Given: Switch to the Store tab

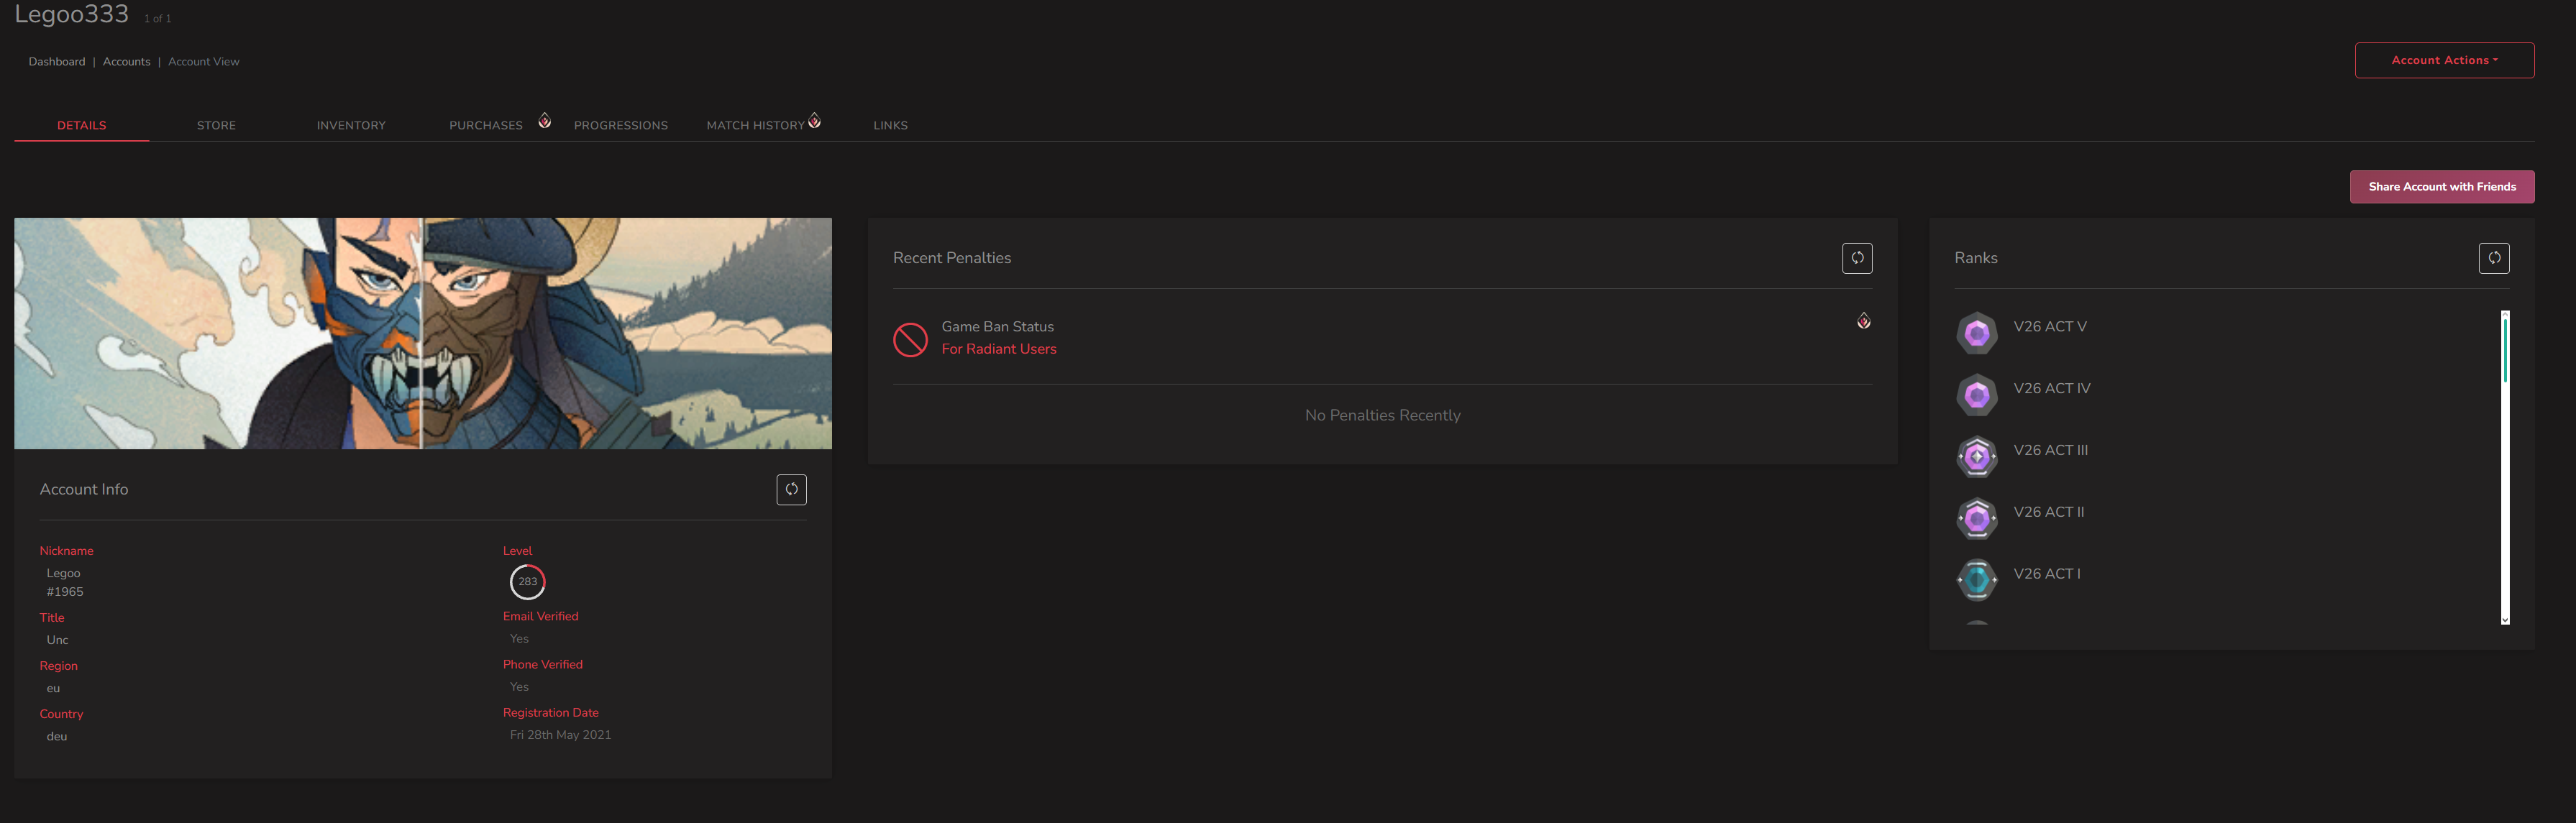Looking at the screenshot, I should click(x=216, y=126).
